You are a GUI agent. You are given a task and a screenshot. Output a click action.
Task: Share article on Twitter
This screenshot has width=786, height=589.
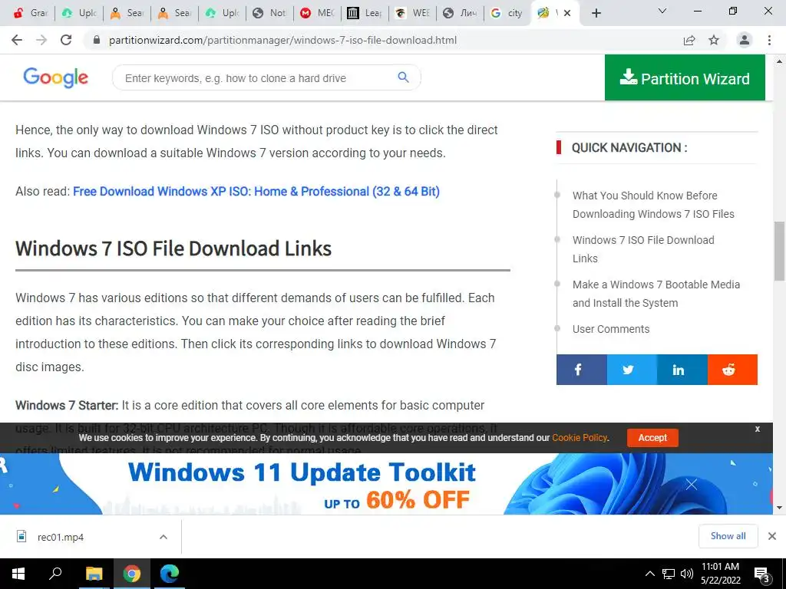pyautogui.click(x=632, y=370)
